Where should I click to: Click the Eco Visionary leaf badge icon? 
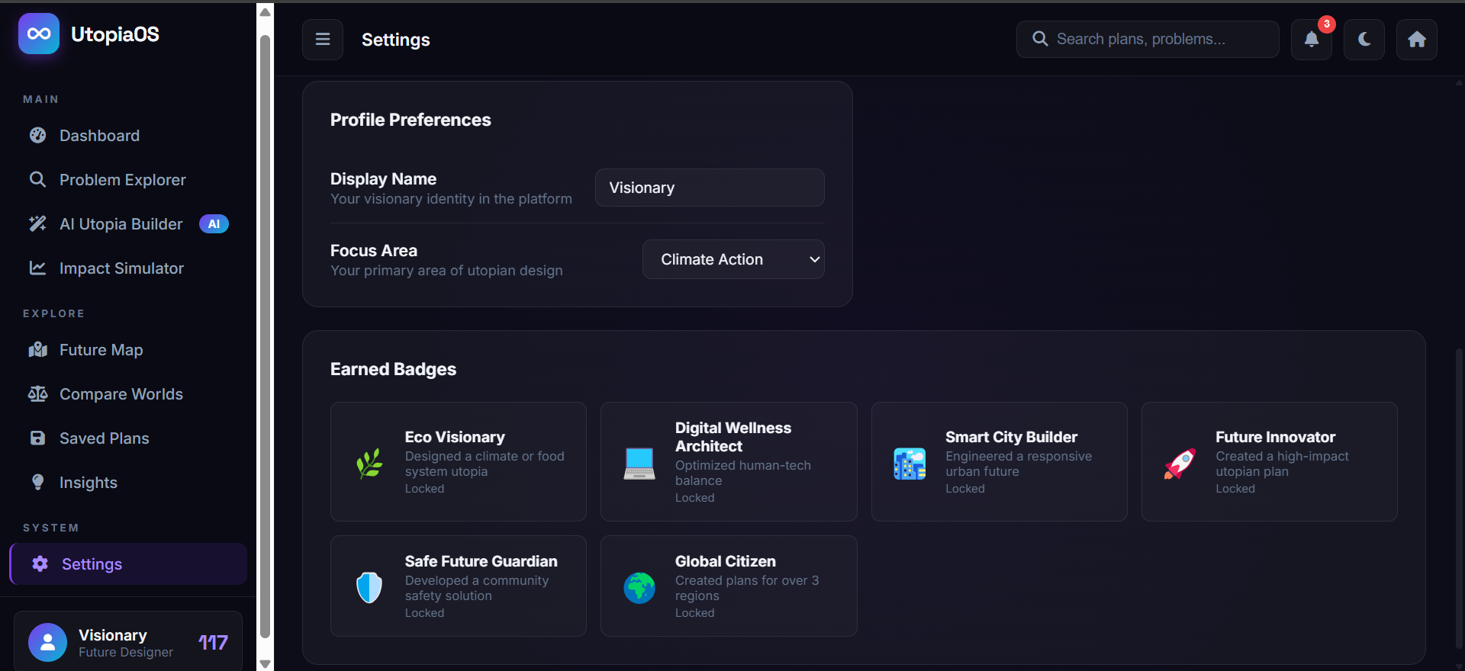(369, 463)
